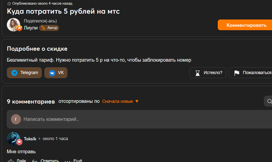This screenshot has width=272, height=162.
Task: Click the red badge on Toksik's avatar
Action: [19, 142]
